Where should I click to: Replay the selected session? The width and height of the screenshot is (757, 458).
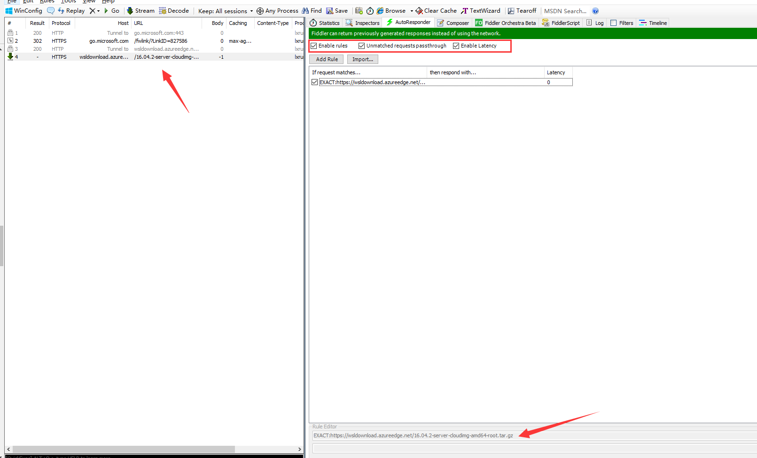tap(71, 11)
